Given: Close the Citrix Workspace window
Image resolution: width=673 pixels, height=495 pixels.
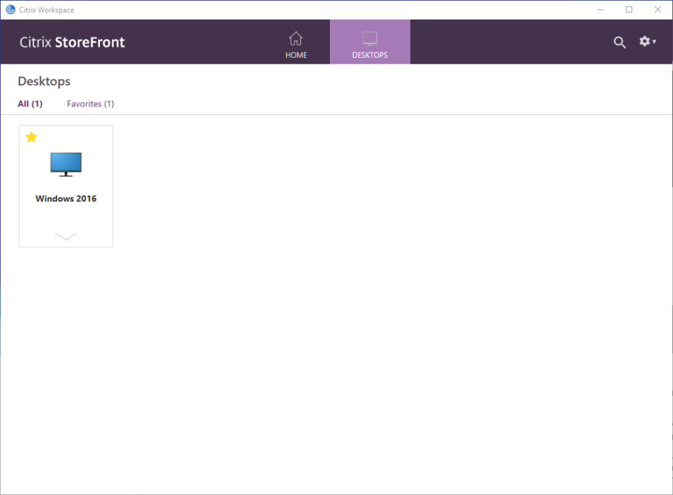Looking at the screenshot, I should tap(657, 9).
